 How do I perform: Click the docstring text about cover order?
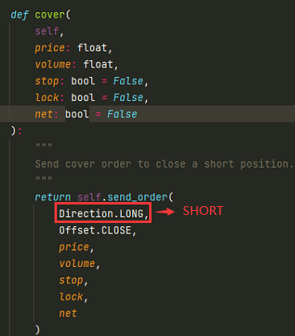coord(164,164)
